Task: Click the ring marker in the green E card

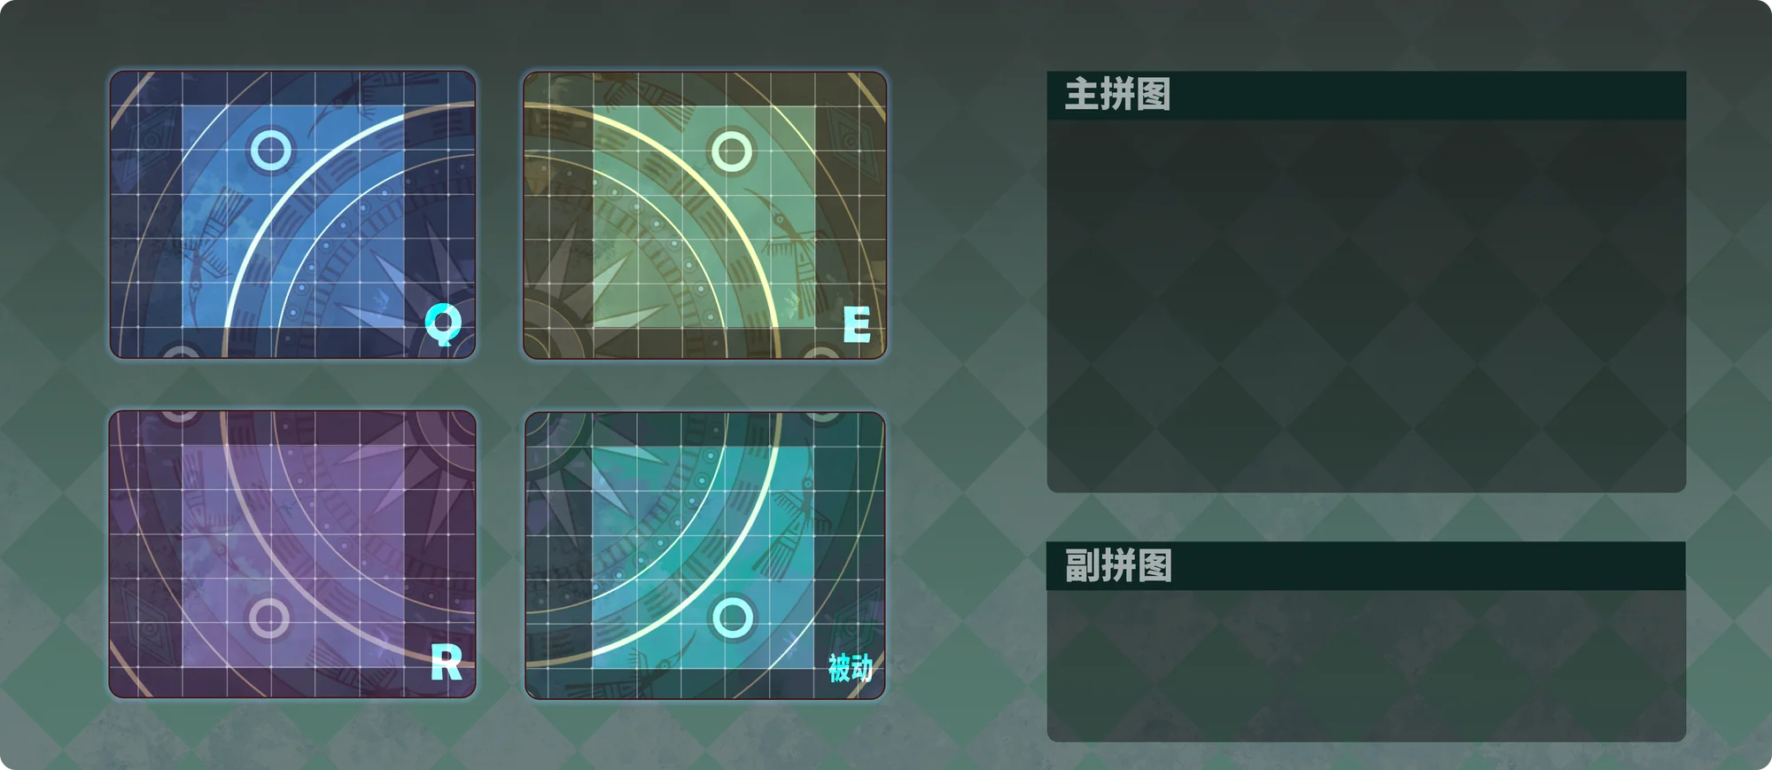Action: click(732, 152)
